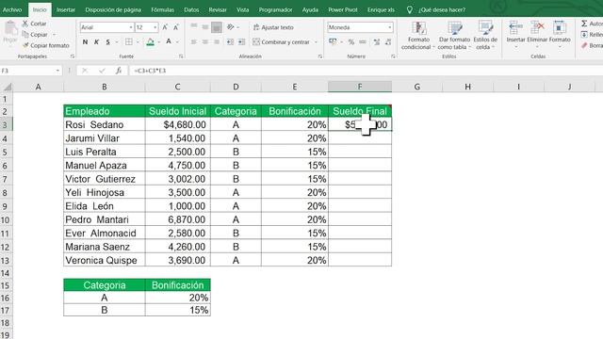Screen dimensions: 603x339
Task: Confirm formula entry with checkmark
Action: [102, 71]
